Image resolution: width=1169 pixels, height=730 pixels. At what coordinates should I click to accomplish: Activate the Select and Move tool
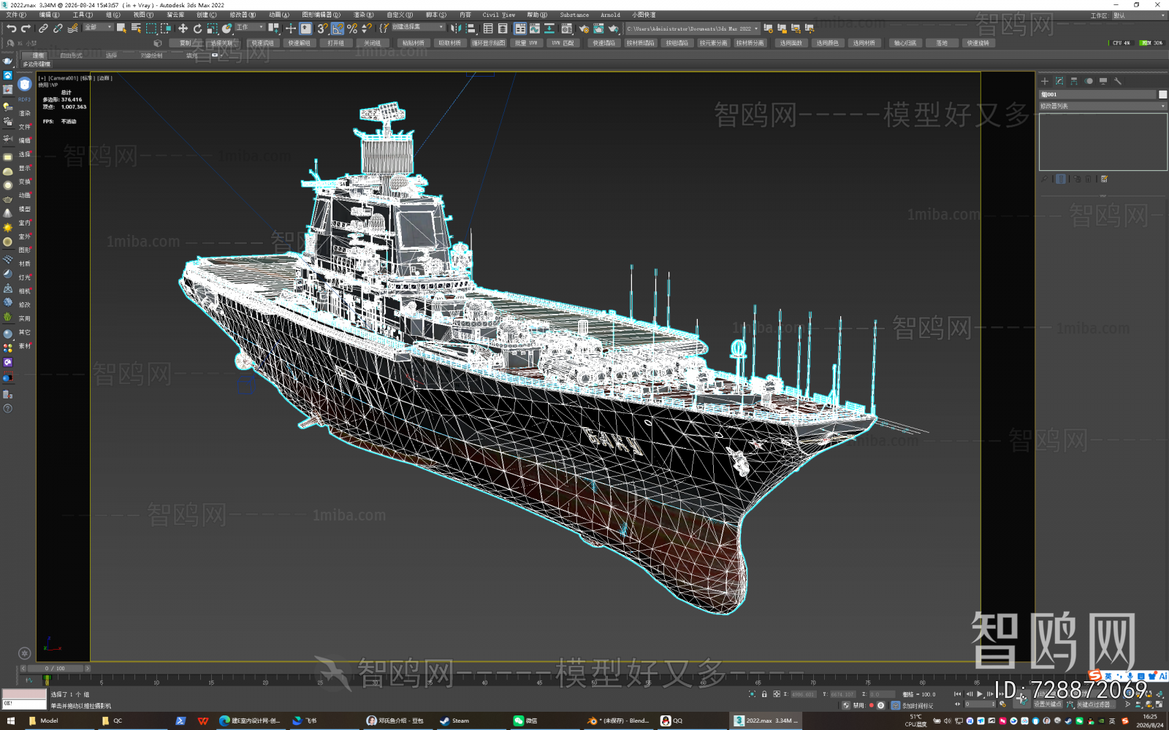click(183, 28)
